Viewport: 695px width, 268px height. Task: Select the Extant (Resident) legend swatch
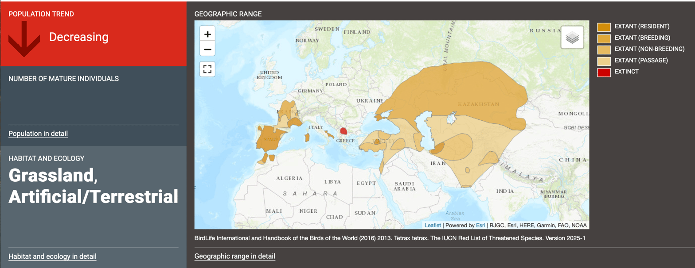[604, 27]
